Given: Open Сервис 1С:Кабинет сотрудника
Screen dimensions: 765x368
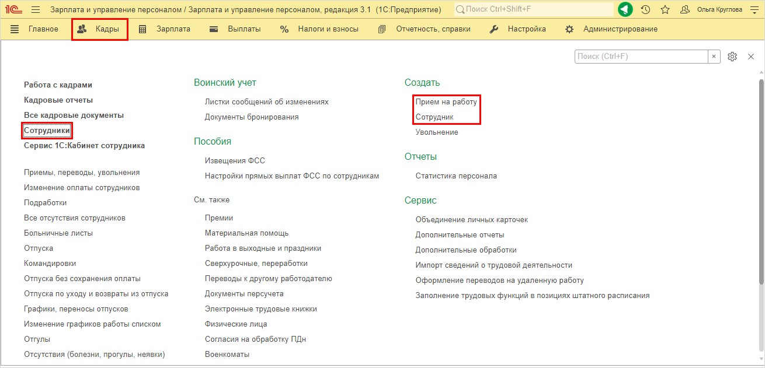Looking at the screenshot, I should click(84, 146).
